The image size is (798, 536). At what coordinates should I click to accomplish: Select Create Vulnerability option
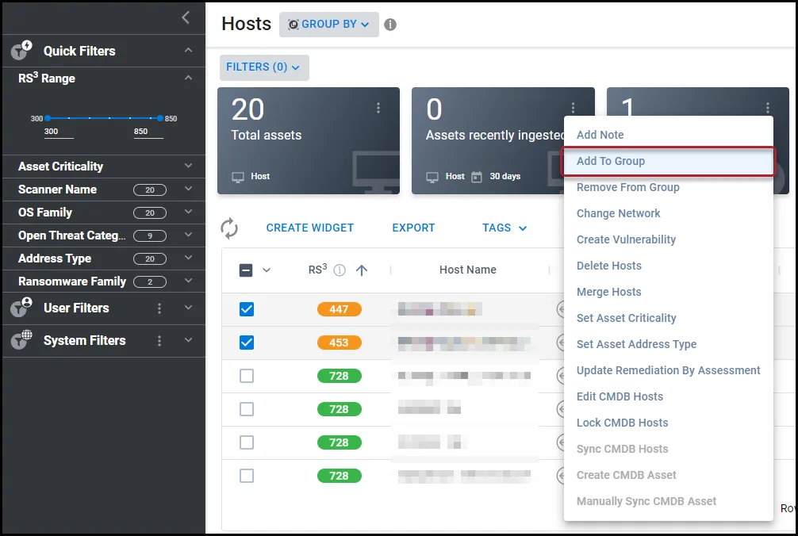click(668, 239)
